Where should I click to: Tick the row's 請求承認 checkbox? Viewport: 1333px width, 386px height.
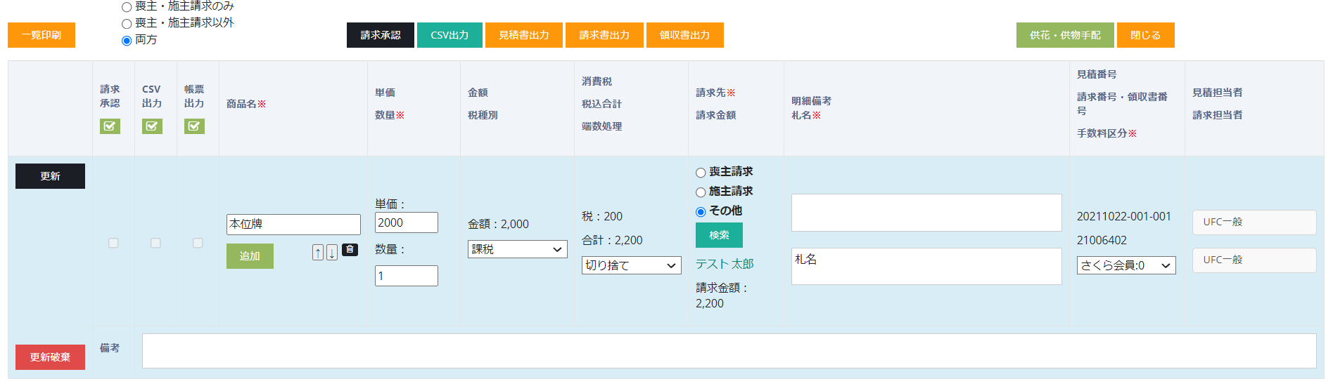click(113, 243)
